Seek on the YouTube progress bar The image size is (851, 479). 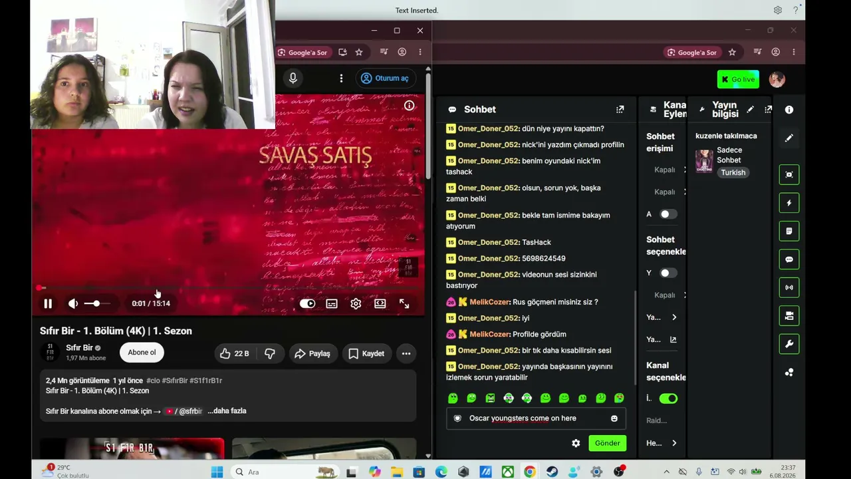tap(229, 288)
